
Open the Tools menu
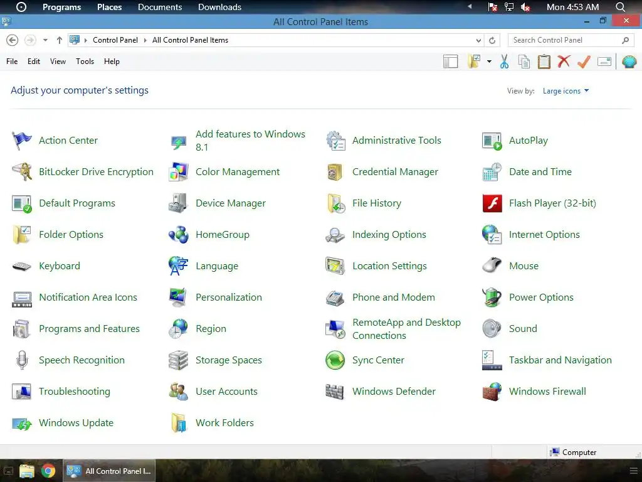point(85,62)
